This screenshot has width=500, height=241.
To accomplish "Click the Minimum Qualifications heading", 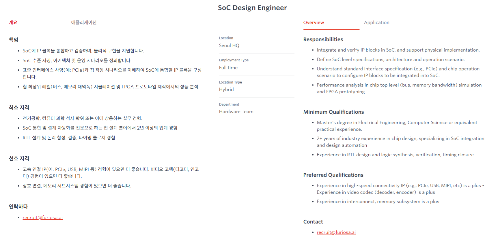I will click(333, 112).
